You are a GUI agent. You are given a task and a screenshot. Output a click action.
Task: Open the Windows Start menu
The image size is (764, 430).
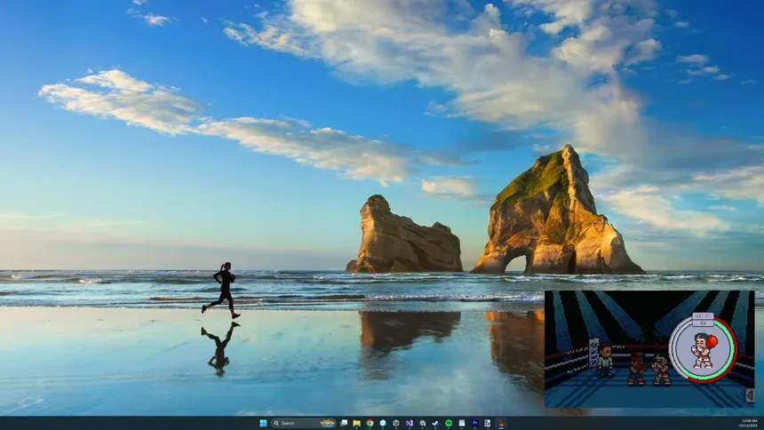point(263,423)
